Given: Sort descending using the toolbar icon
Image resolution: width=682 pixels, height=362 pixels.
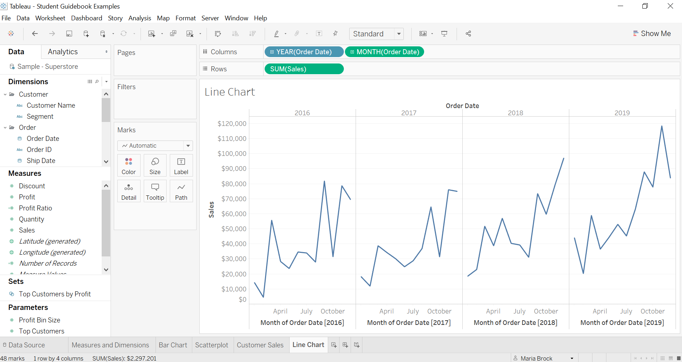Looking at the screenshot, I should [253, 34].
